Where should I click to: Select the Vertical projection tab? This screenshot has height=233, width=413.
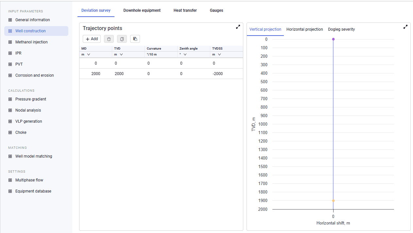tap(265, 29)
